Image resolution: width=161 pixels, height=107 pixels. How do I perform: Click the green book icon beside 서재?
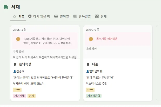click(6, 7)
